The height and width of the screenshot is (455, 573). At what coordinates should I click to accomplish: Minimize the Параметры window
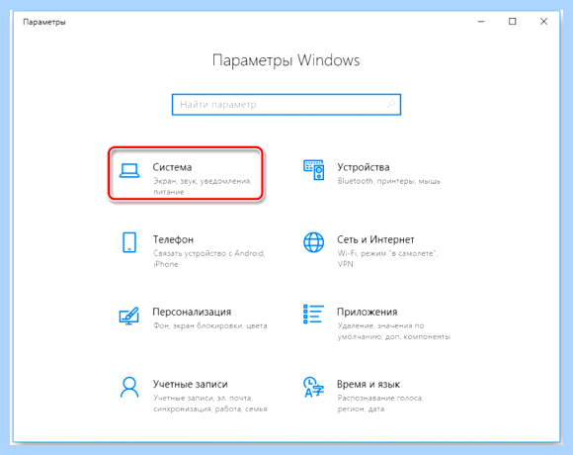pyautogui.click(x=481, y=22)
